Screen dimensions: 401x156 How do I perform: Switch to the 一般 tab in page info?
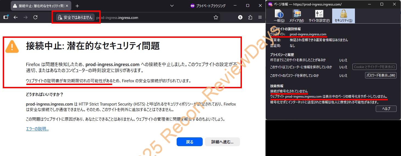(x=279, y=16)
